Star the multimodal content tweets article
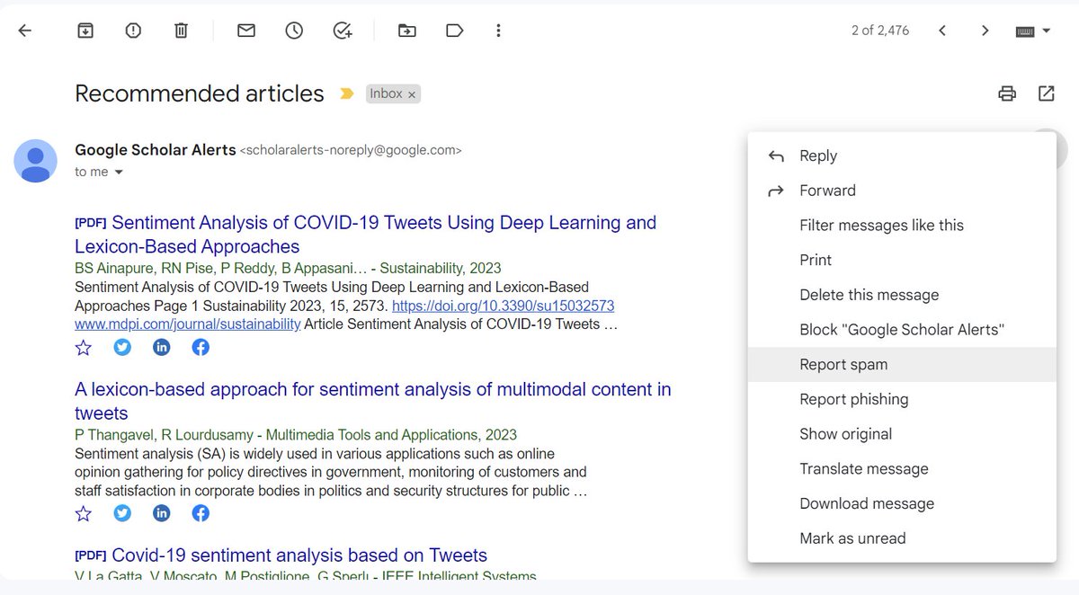This screenshot has width=1079, height=595. pyautogui.click(x=84, y=513)
